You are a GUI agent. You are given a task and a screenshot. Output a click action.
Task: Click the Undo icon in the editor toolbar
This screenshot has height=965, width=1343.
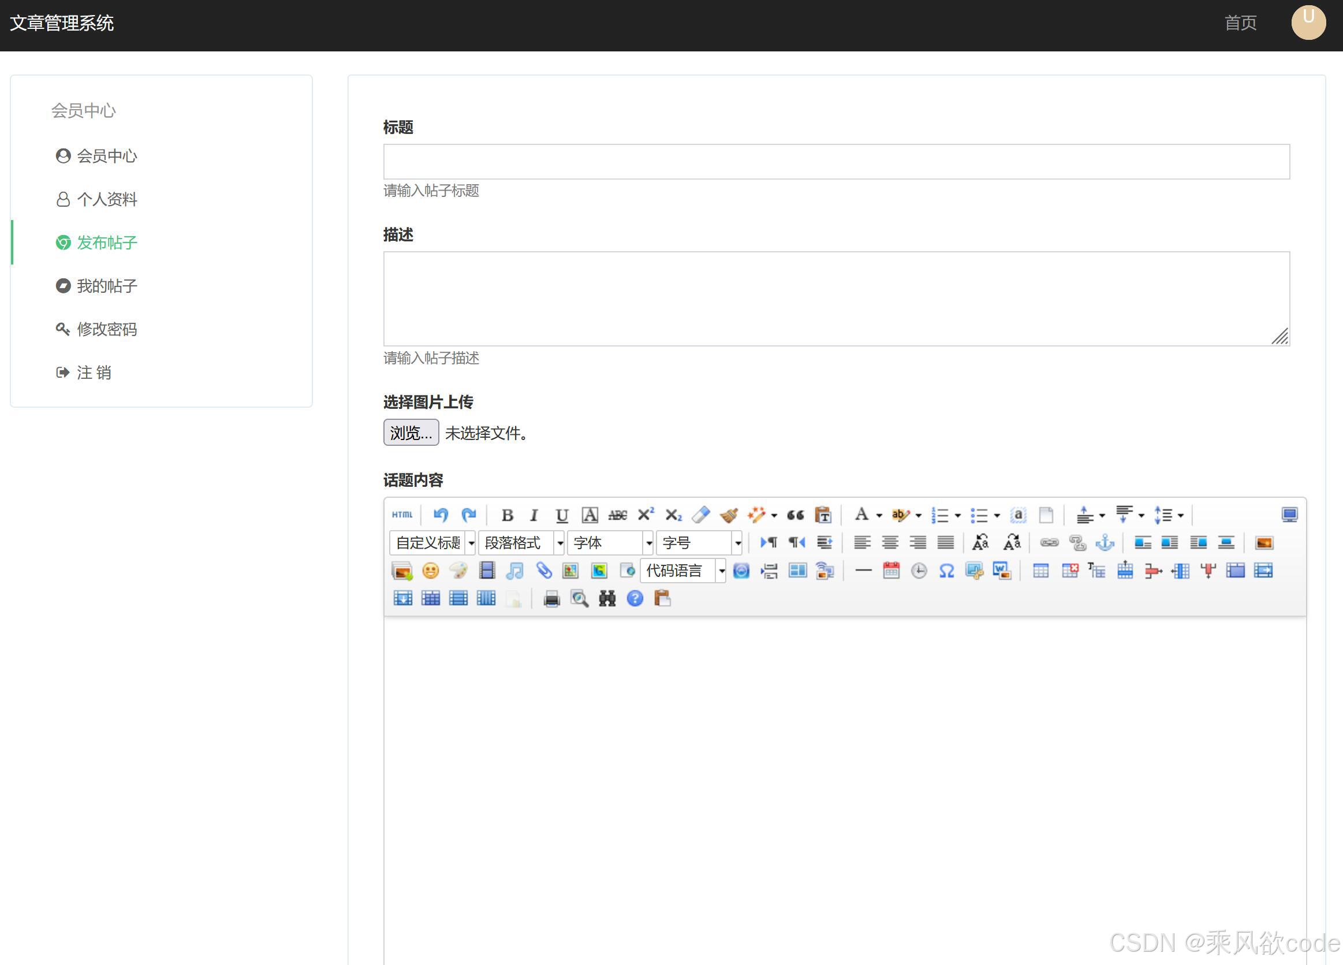(x=441, y=514)
